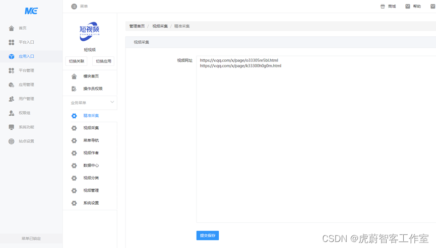Go to 管理首页 breadcrumb link
This screenshot has height=248, width=436.
click(x=137, y=26)
